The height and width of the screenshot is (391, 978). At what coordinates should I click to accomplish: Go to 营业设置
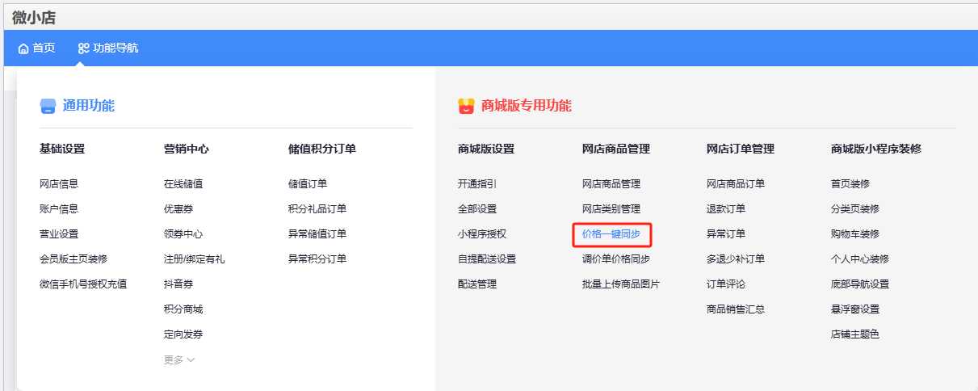[59, 234]
